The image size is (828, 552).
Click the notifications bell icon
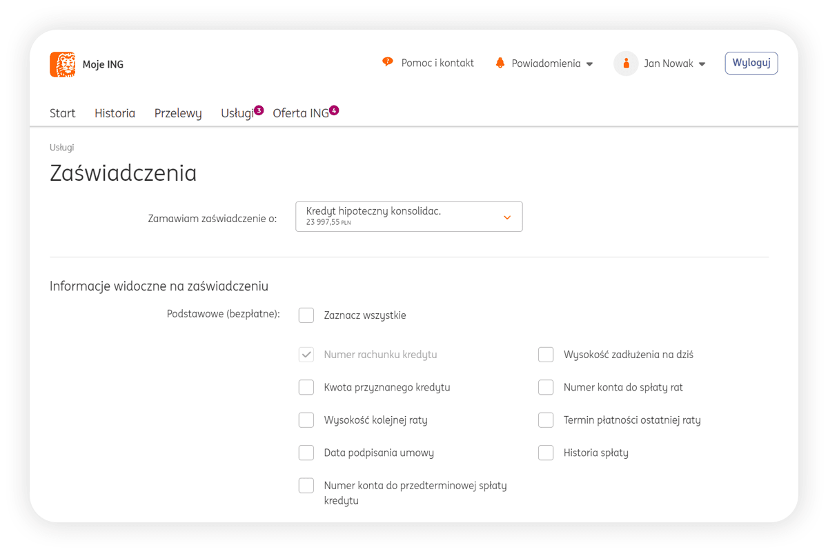[x=500, y=63]
